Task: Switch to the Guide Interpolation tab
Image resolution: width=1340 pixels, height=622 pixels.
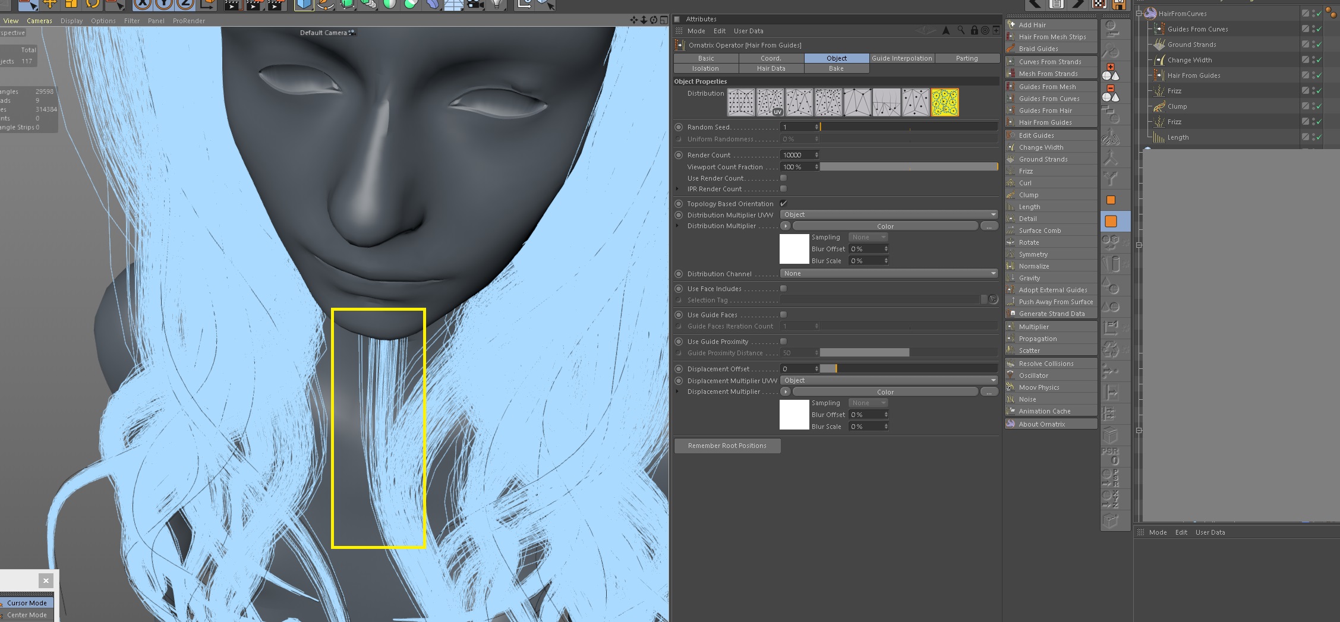Action: [901, 58]
